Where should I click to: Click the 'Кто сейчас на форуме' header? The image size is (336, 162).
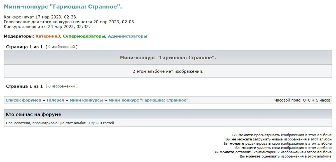click(33, 114)
